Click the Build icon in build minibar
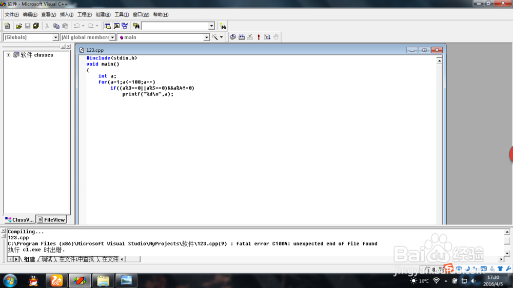513x288 pixels. click(x=242, y=37)
